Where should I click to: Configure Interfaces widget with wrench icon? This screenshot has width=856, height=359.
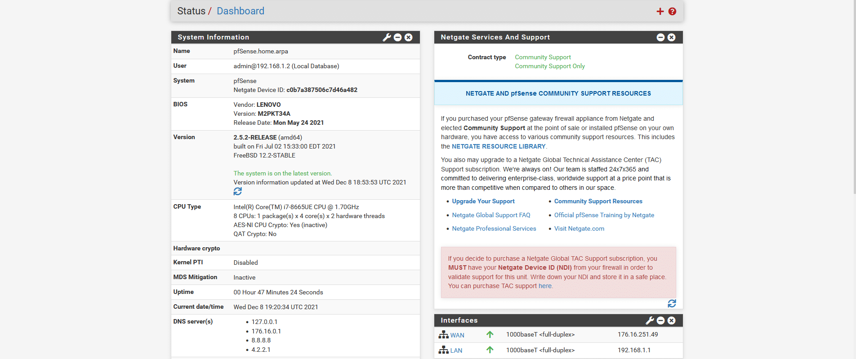tap(650, 320)
